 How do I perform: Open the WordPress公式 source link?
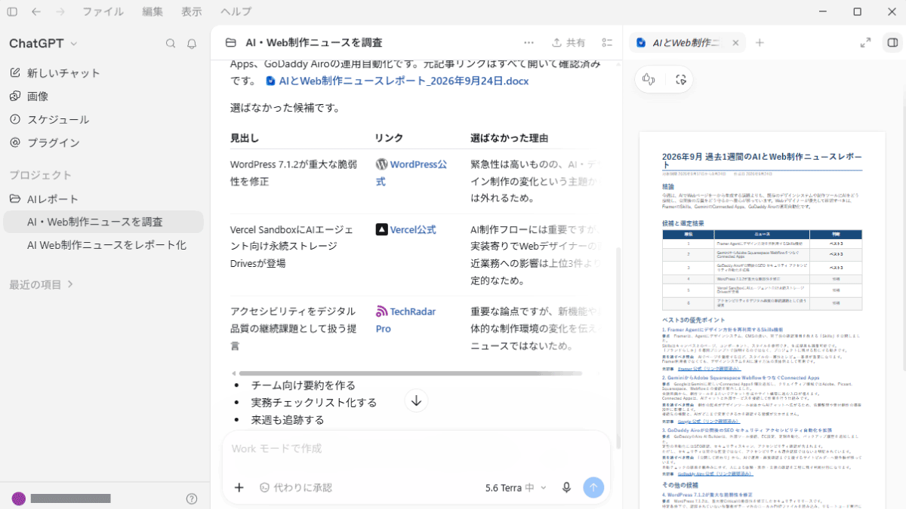click(412, 173)
